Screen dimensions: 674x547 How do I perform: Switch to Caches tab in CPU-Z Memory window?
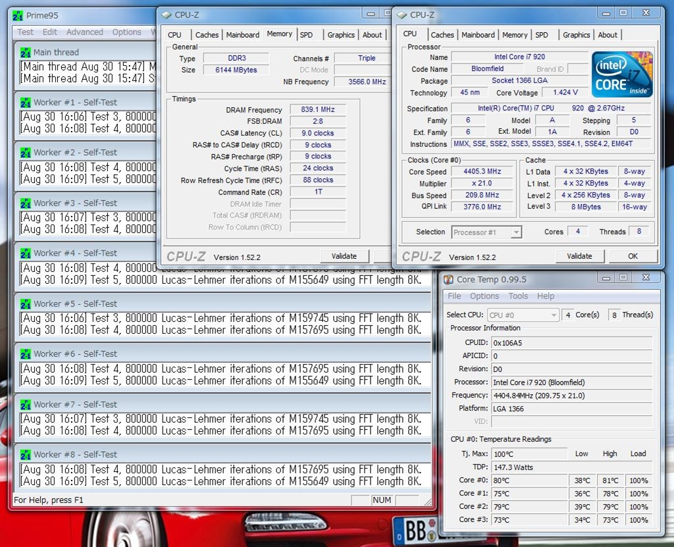(x=207, y=35)
